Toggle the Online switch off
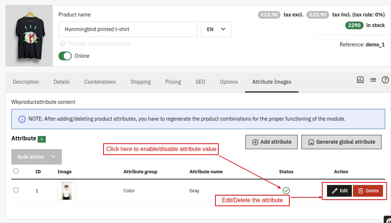Screen dimensions: 391x223 click(65, 56)
